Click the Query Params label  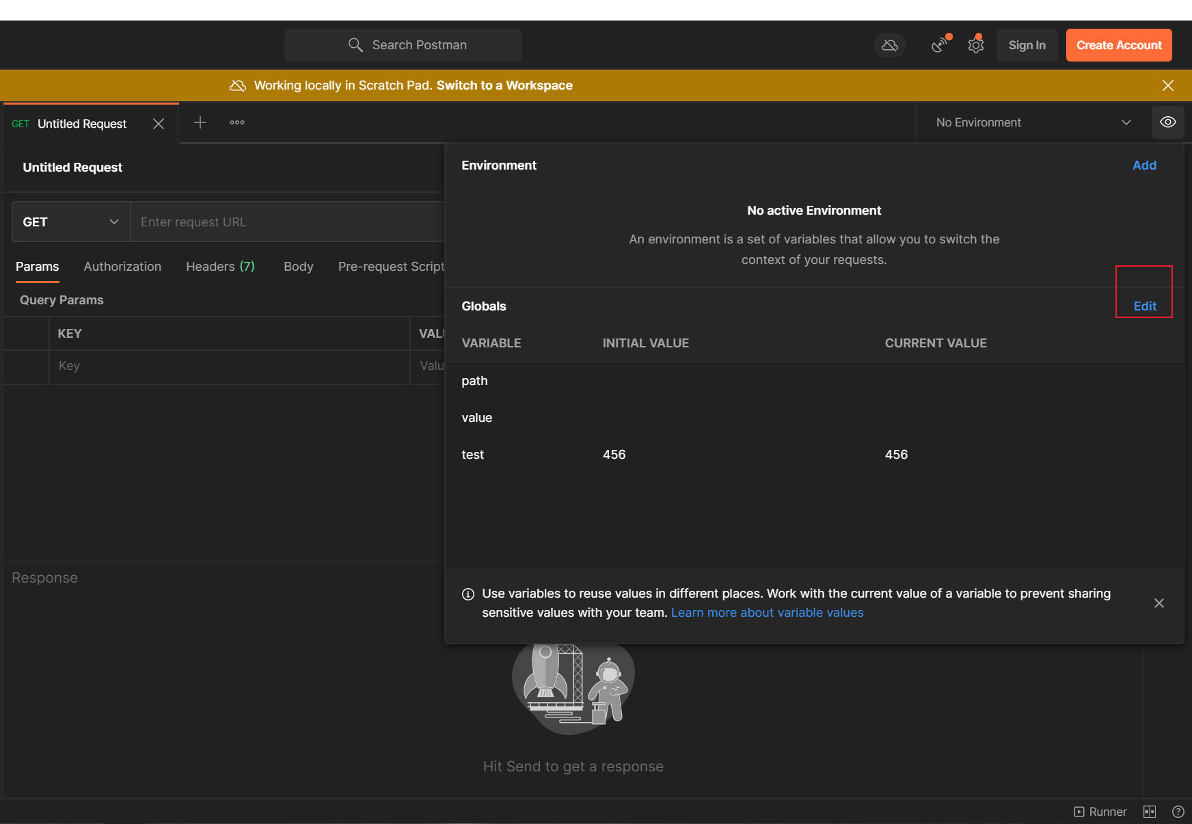click(x=62, y=300)
